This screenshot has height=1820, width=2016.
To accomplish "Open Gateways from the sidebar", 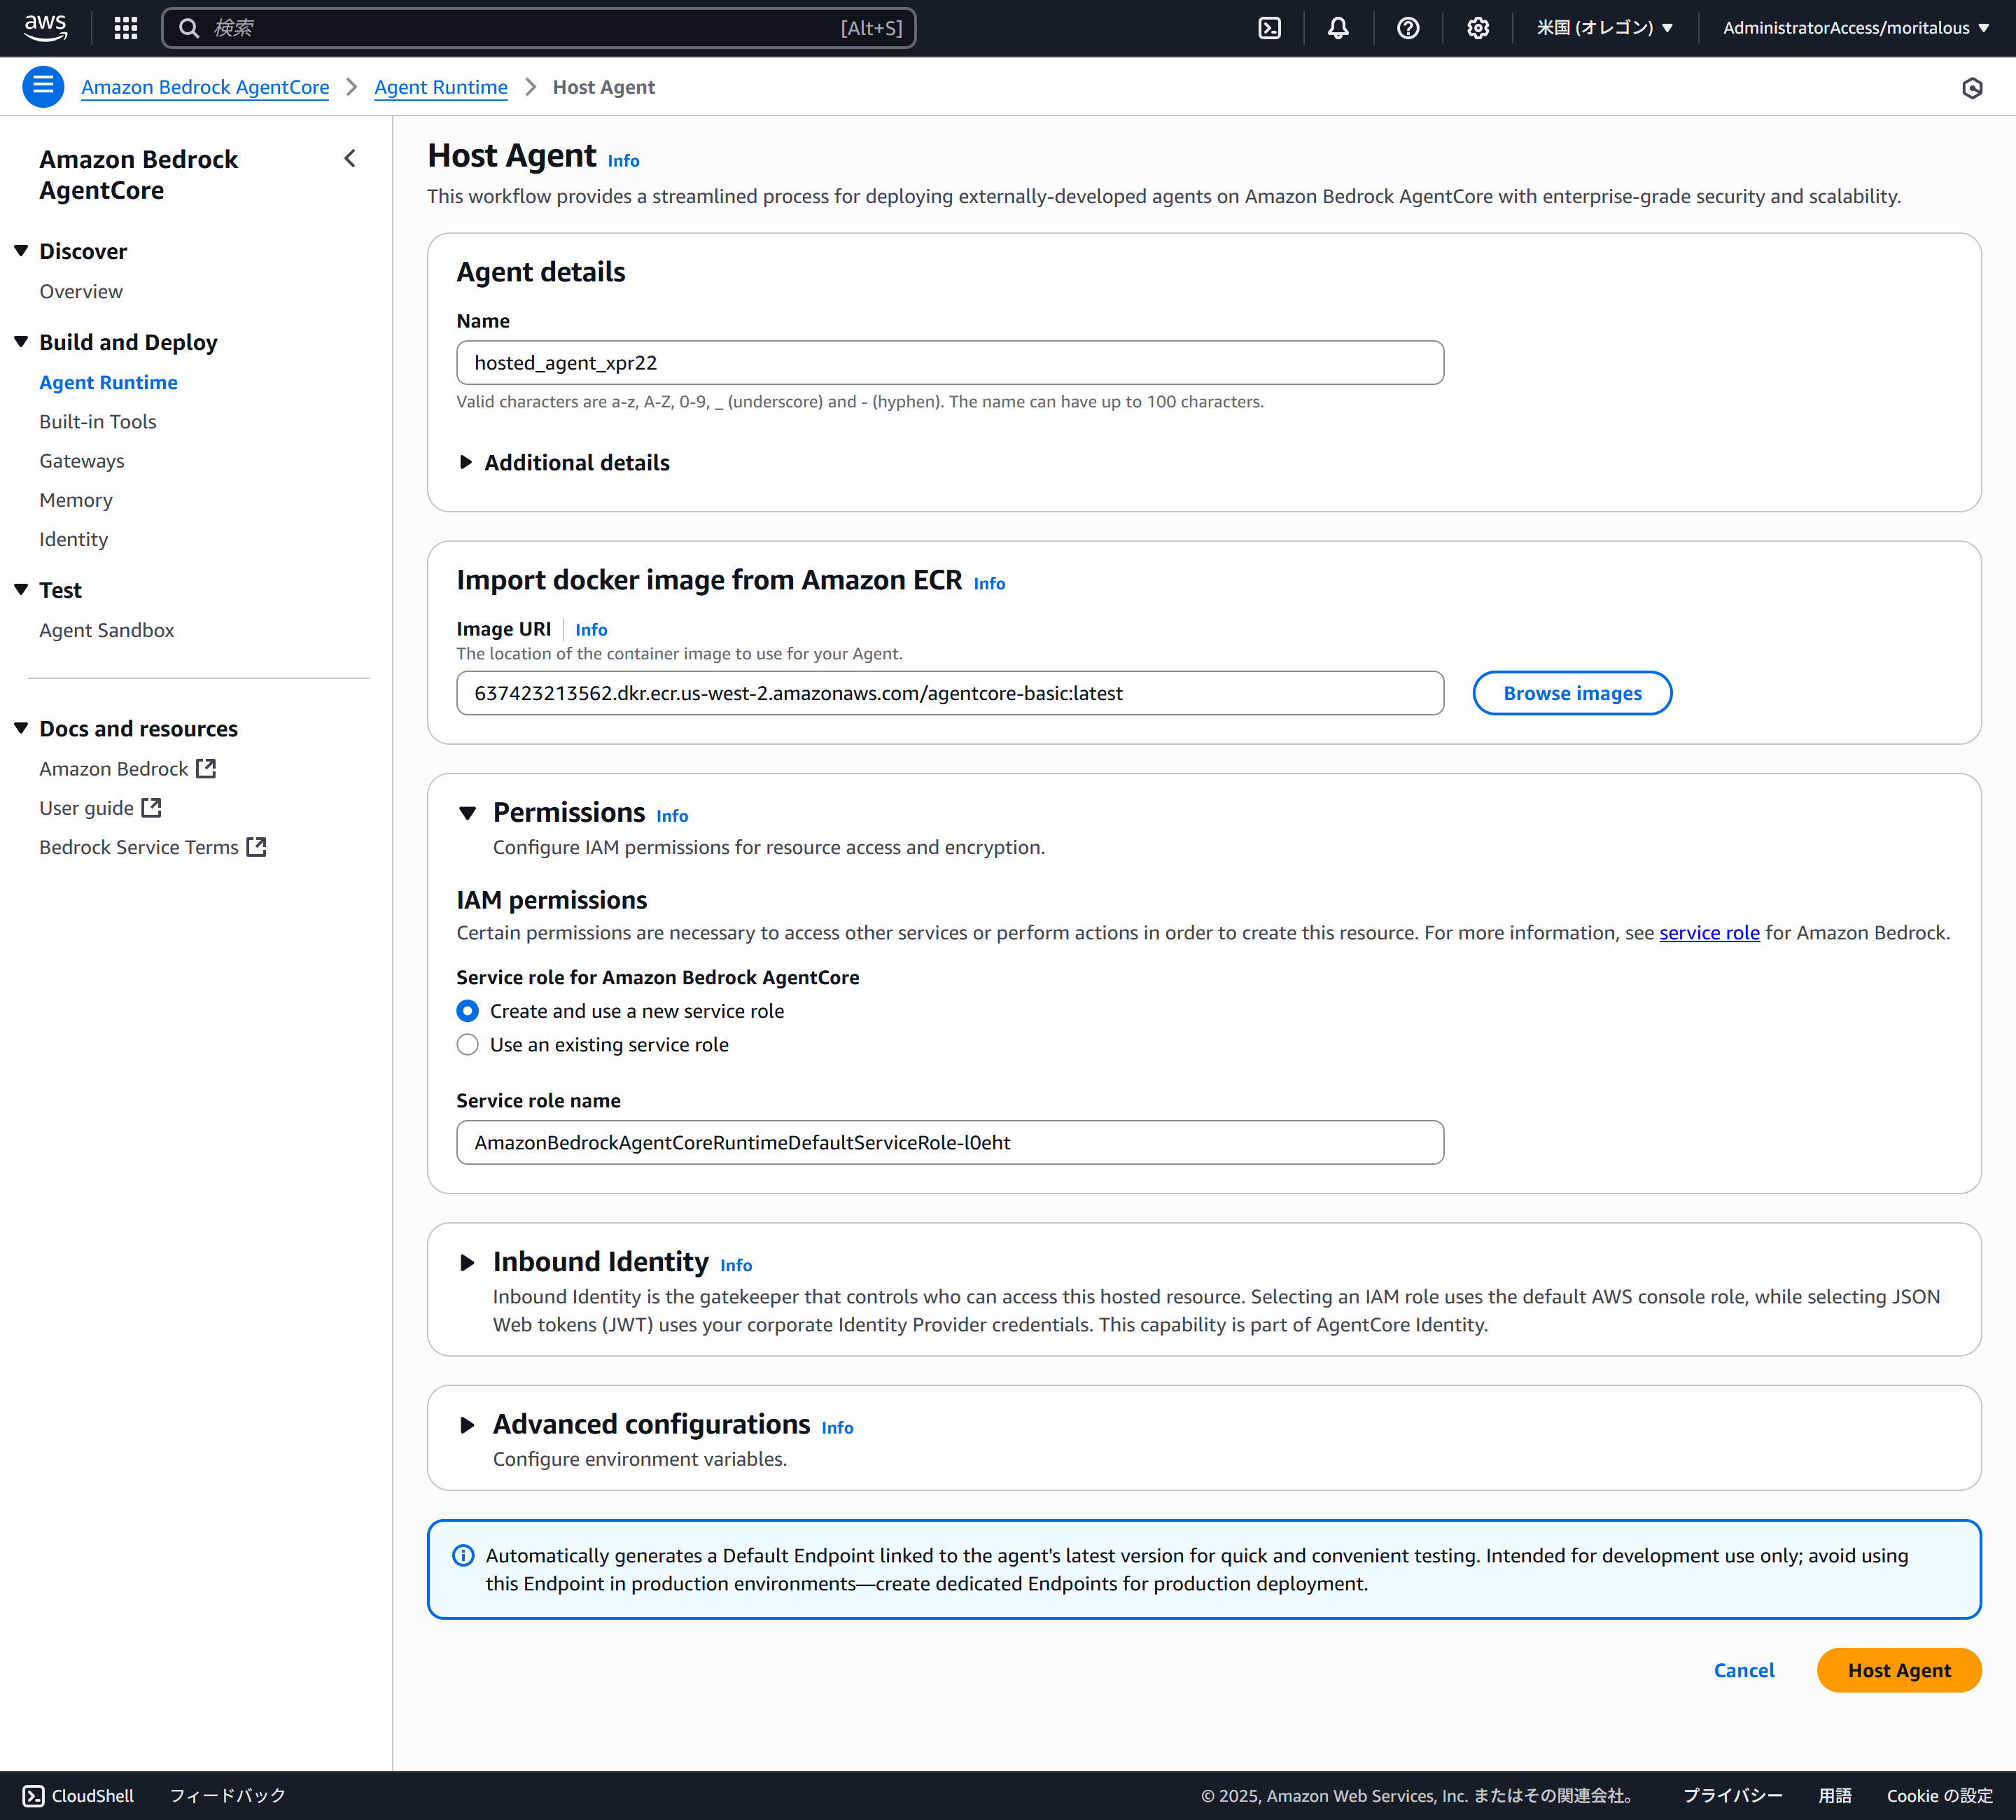I will point(82,460).
